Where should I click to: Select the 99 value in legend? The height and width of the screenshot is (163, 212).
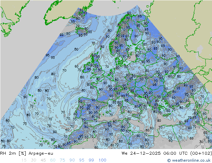tap(91, 160)
